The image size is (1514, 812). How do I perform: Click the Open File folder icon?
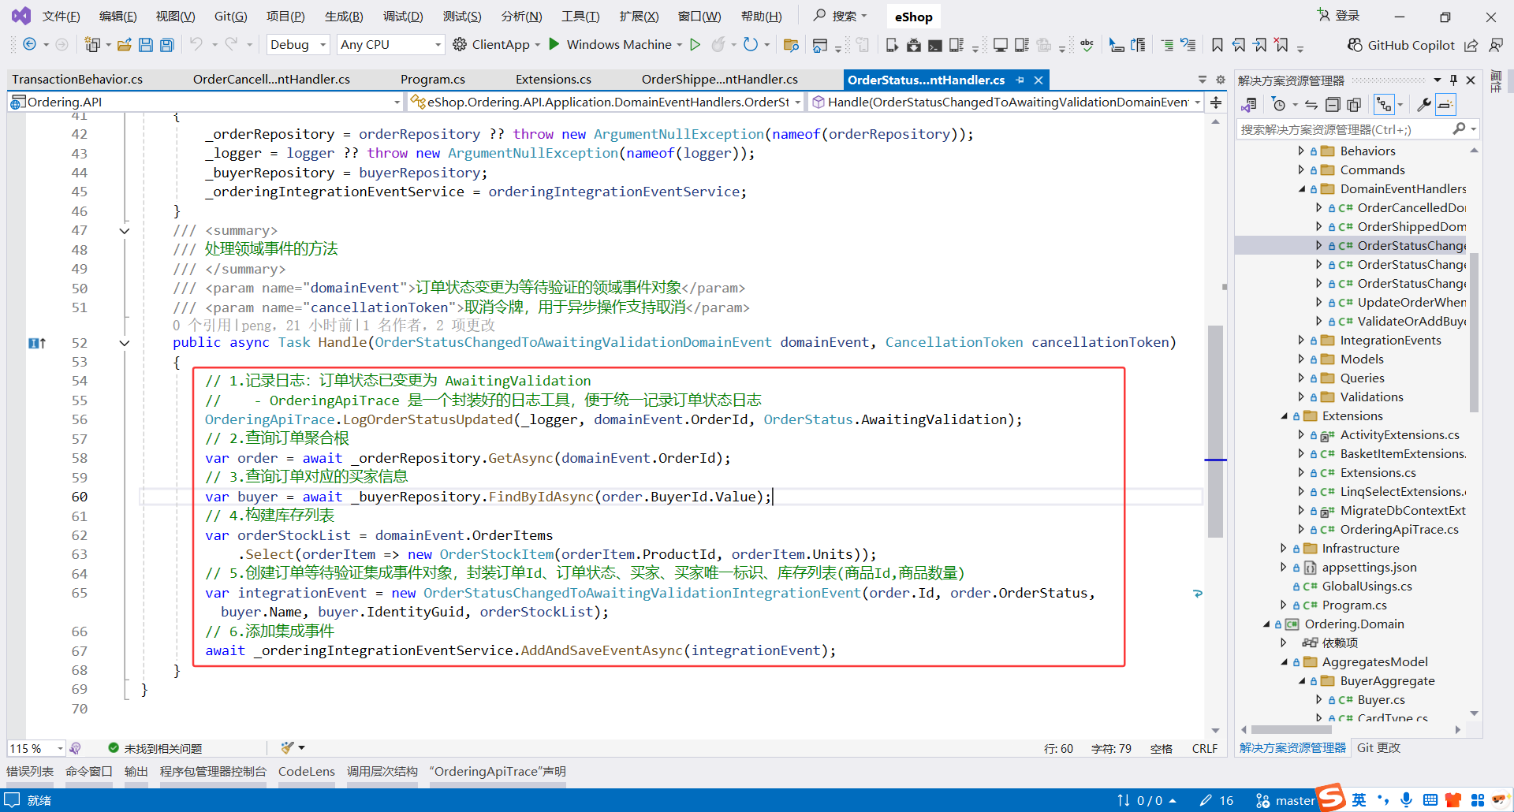(x=124, y=45)
